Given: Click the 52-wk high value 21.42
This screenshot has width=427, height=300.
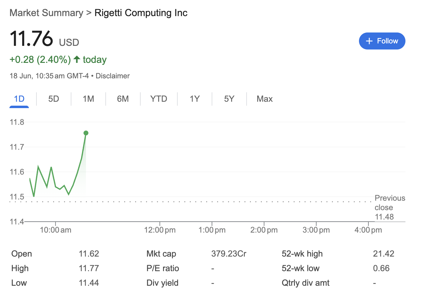Looking at the screenshot, I should [x=384, y=254].
